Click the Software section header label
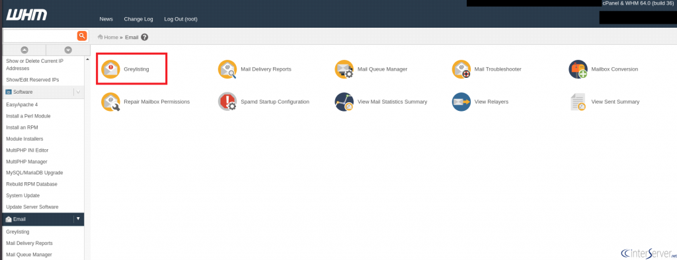This screenshot has height=260, width=677. 23,92
